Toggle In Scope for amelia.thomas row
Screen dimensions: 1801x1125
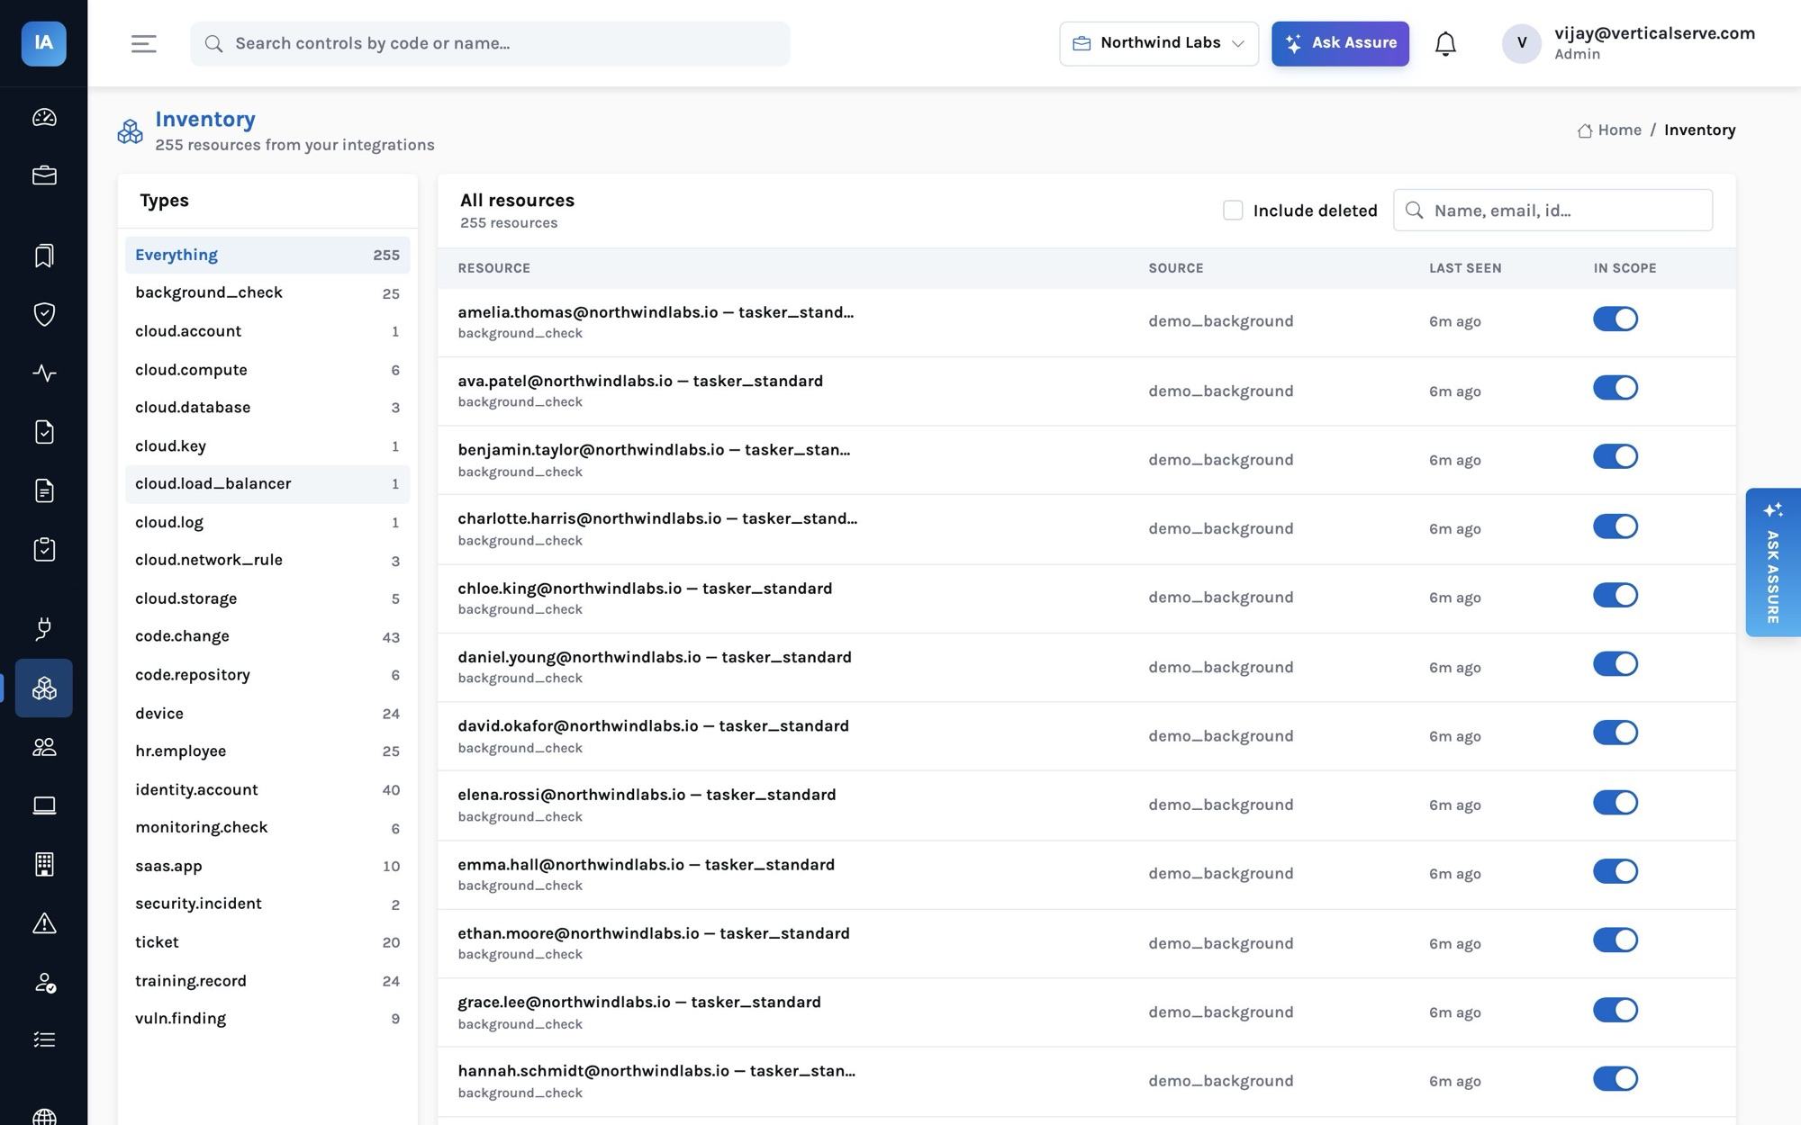click(1615, 319)
